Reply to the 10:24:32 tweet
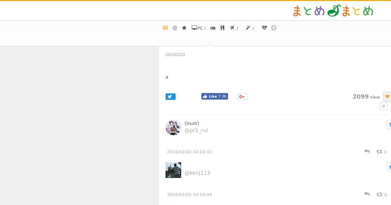 click(367, 152)
